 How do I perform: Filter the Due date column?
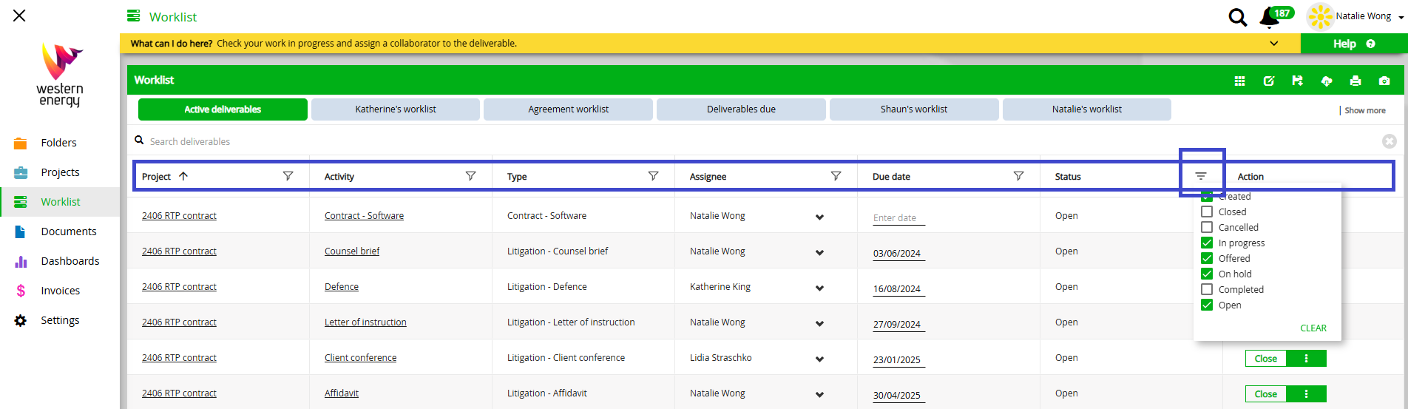click(x=1018, y=176)
